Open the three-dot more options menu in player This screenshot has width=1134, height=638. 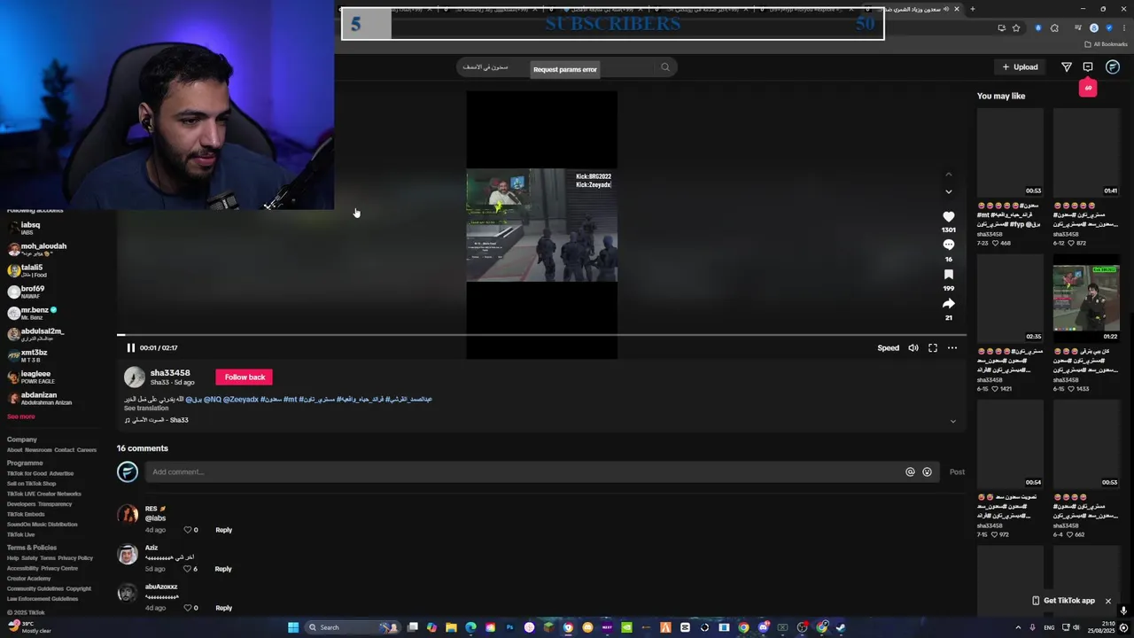click(952, 348)
